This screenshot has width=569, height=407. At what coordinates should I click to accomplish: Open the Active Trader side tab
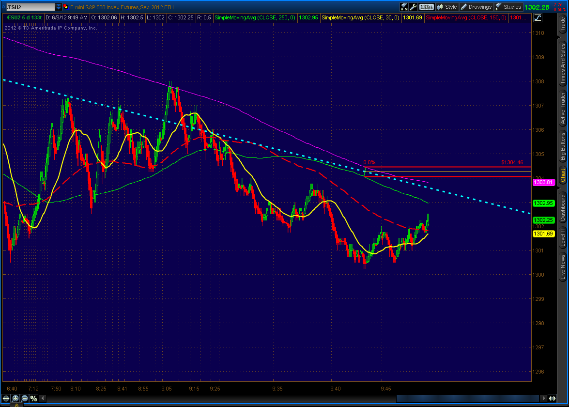(563, 108)
